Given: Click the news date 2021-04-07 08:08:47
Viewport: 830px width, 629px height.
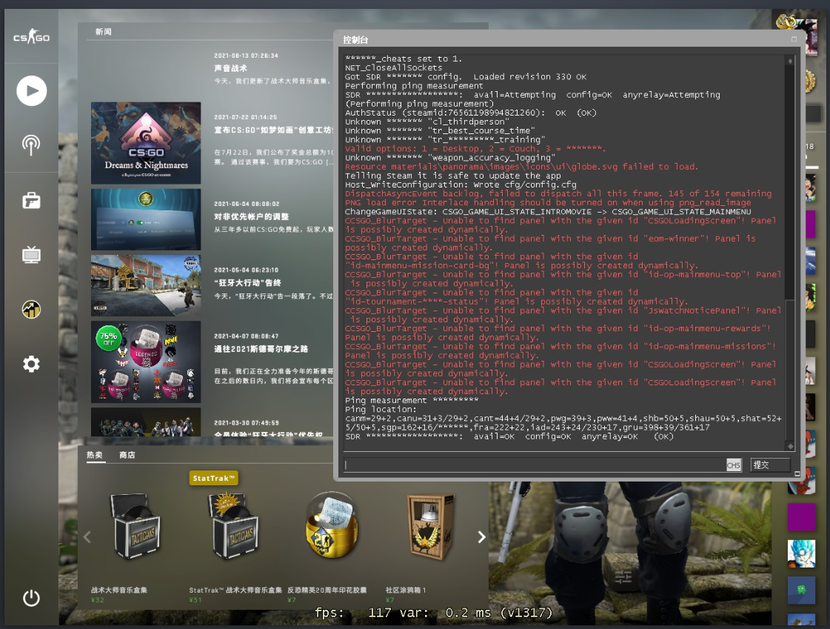Looking at the screenshot, I should point(246,336).
